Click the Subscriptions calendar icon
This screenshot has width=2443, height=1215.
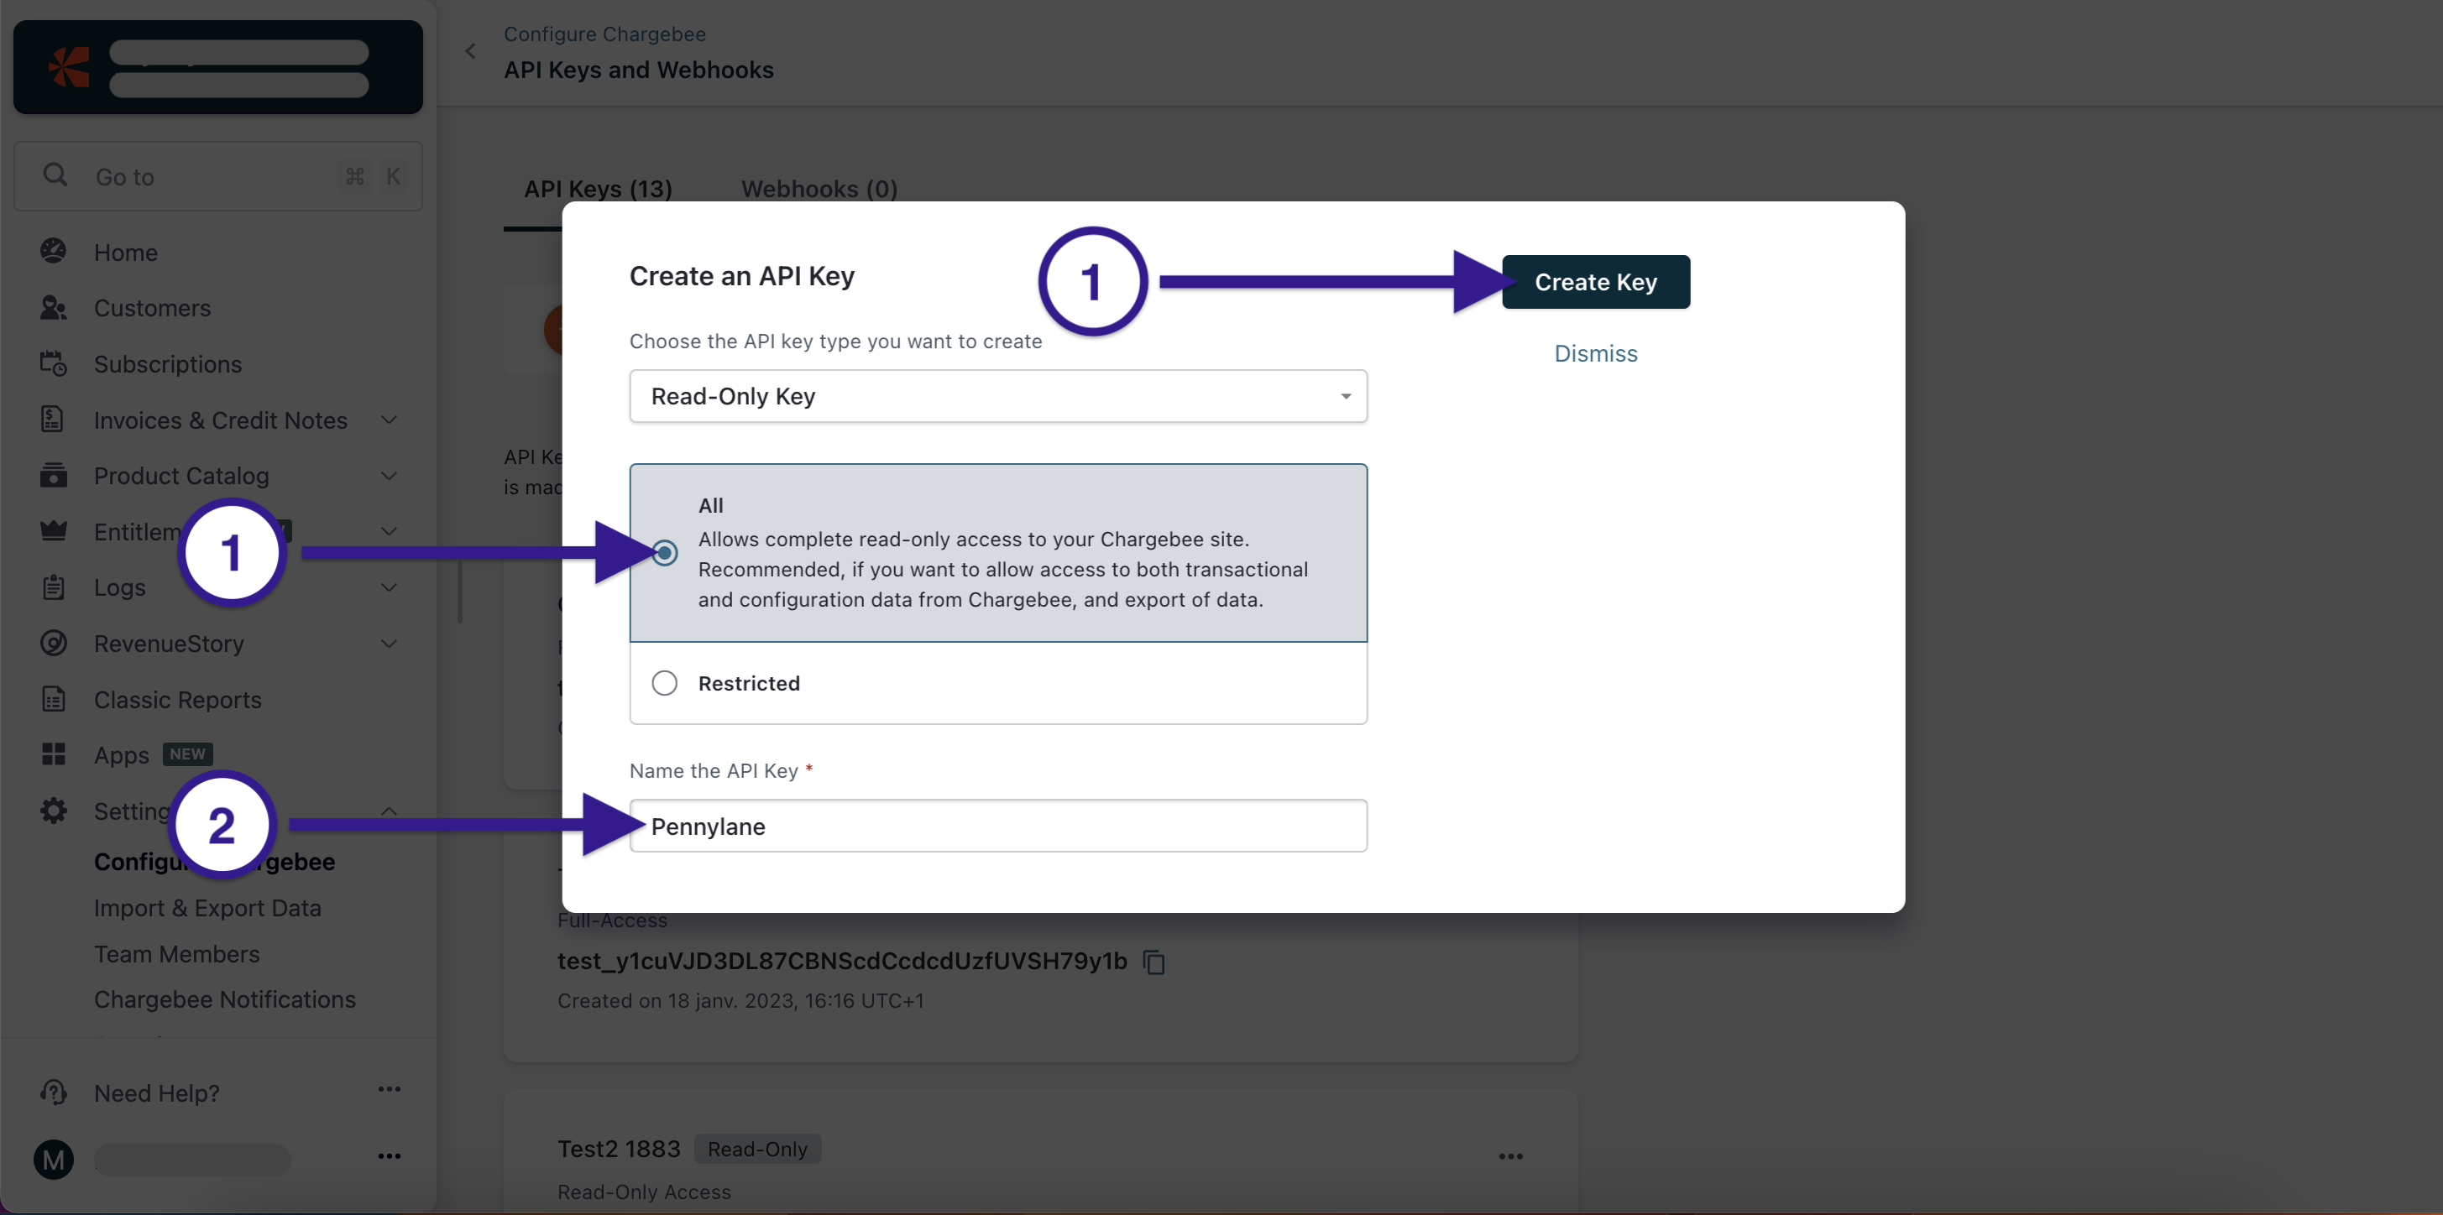(53, 363)
